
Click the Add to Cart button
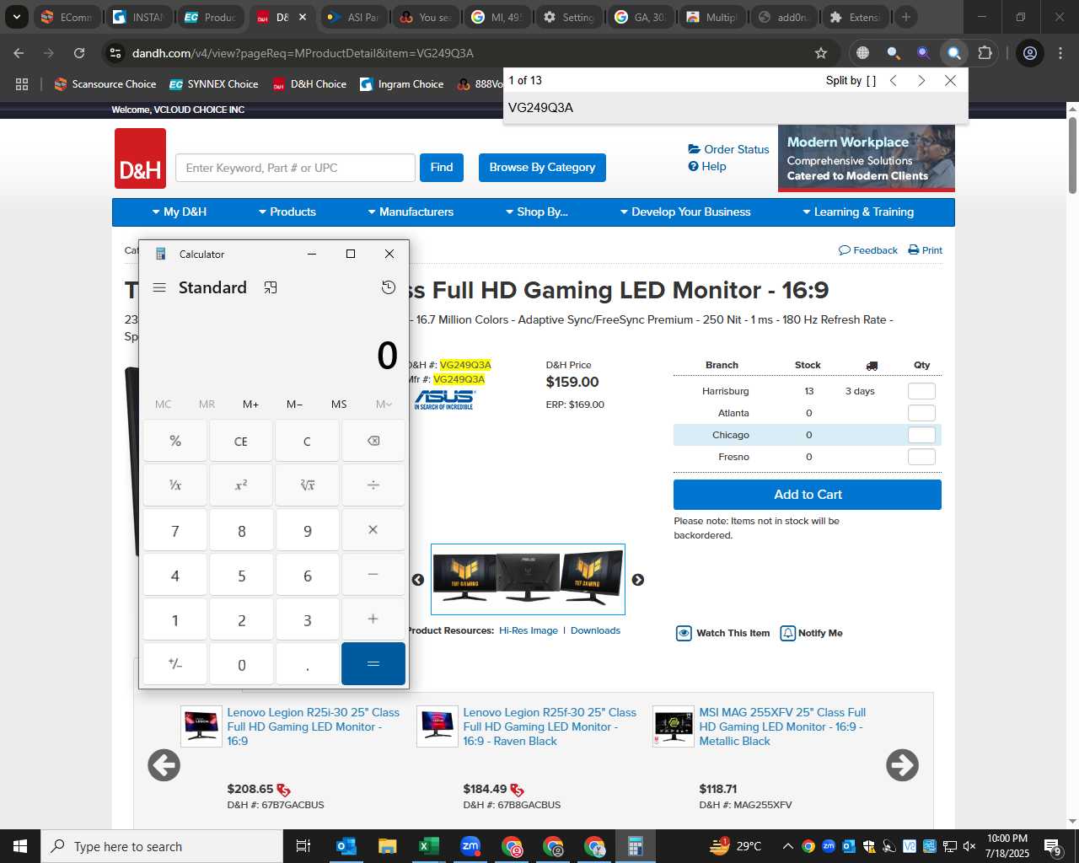click(808, 495)
